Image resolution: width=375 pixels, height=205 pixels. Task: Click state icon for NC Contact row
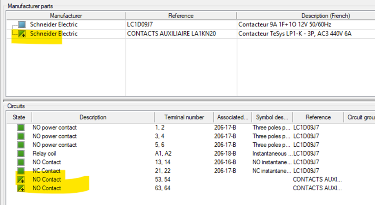point(20,171)
